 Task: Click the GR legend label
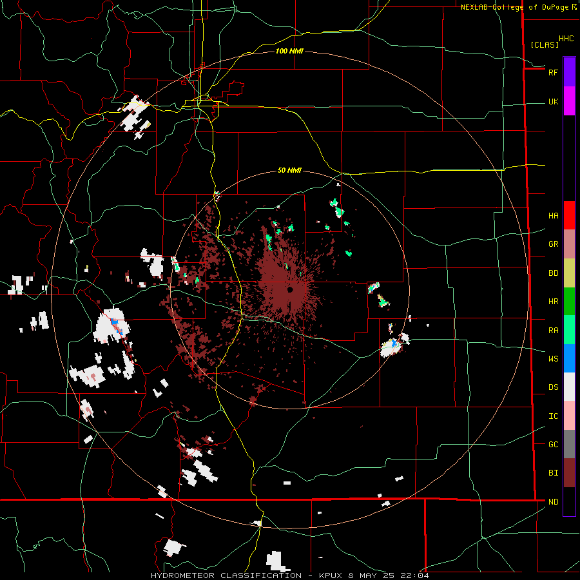tap(553, 244)
